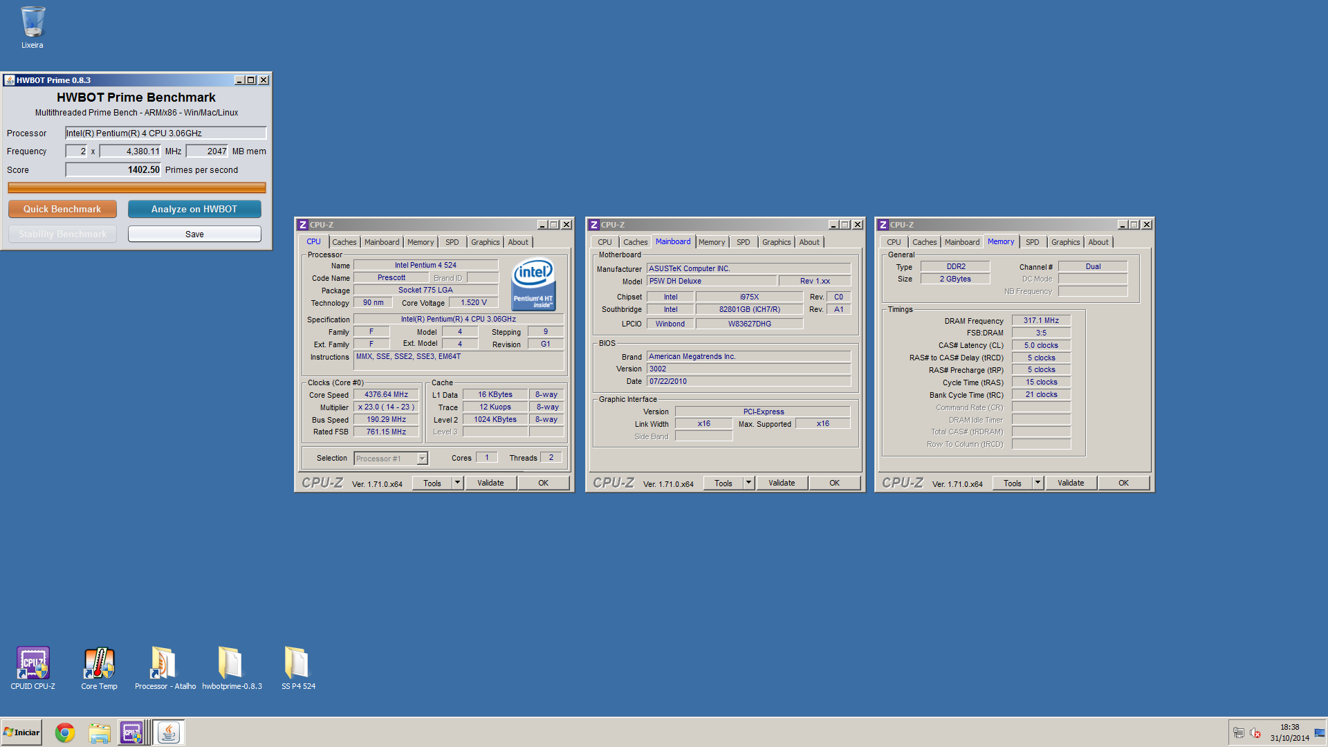Click Tools button in CPU tab window

[432, 483]
